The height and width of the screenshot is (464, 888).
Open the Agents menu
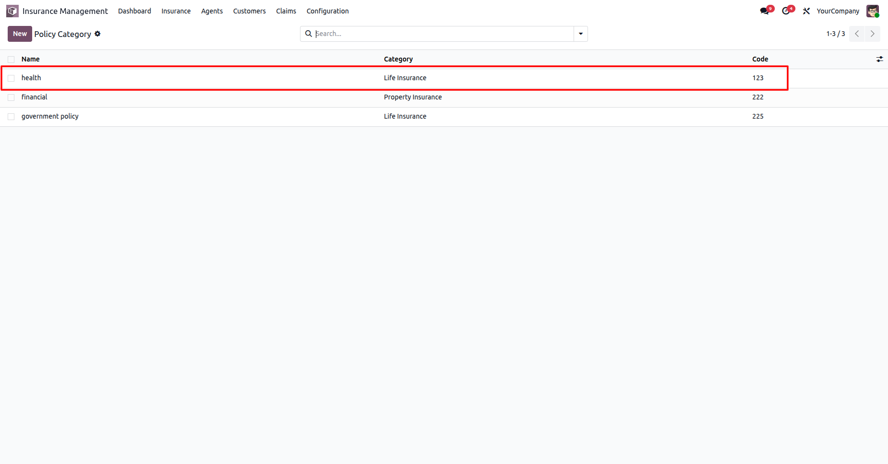tap(212, 11)
